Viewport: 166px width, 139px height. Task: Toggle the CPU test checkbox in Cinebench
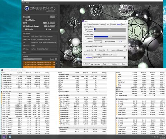click(56, 23)
